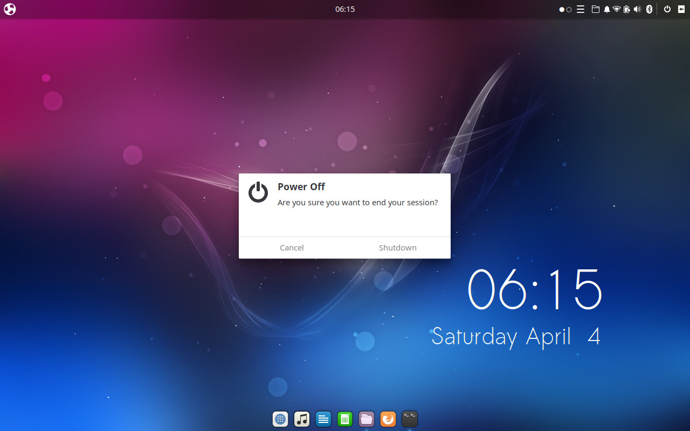Click the power icon in the top panel
The width and height of the screenshot is (690, 431).
pyautogui.click(x=667, y=9)
